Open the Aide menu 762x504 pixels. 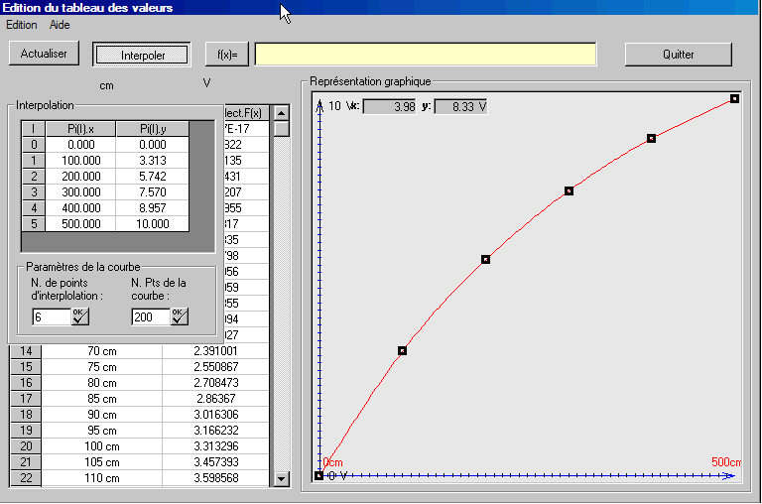click(x=60, y=25)
